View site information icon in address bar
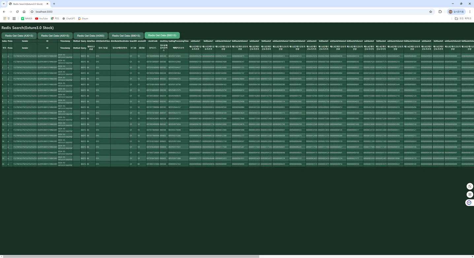Screen dimensions: 474x258 (x=32, y=12)
